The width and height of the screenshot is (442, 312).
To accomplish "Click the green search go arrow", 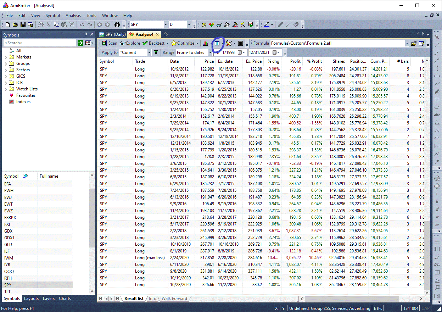I will pos(80,43).
